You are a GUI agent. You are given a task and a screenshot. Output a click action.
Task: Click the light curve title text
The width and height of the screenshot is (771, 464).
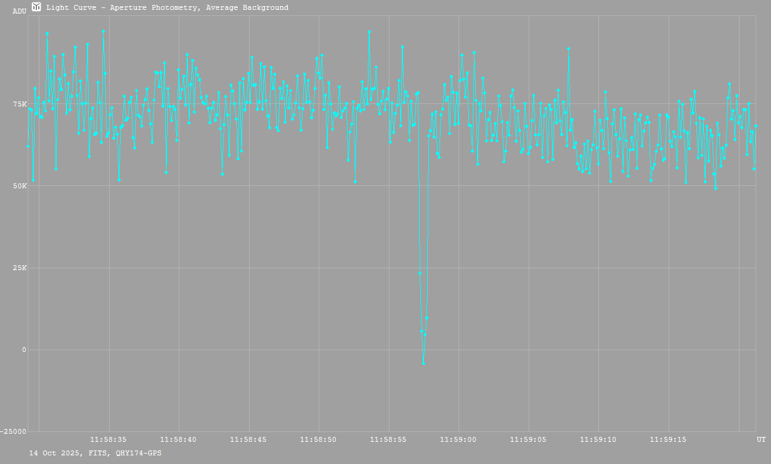(167, 7)
